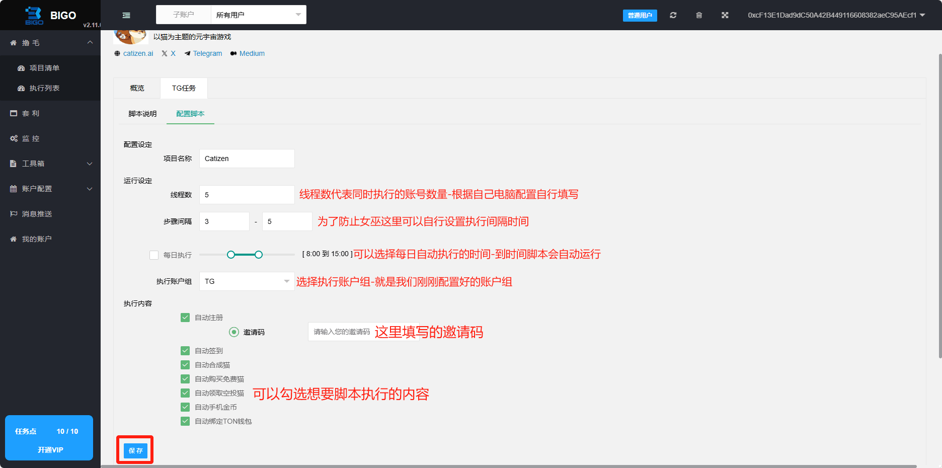The height and width of the screenshot is (468, 942).
Task: Open the 执行账户组 TG dropdown
Action: pyautogui.click(x=247, y=281)
